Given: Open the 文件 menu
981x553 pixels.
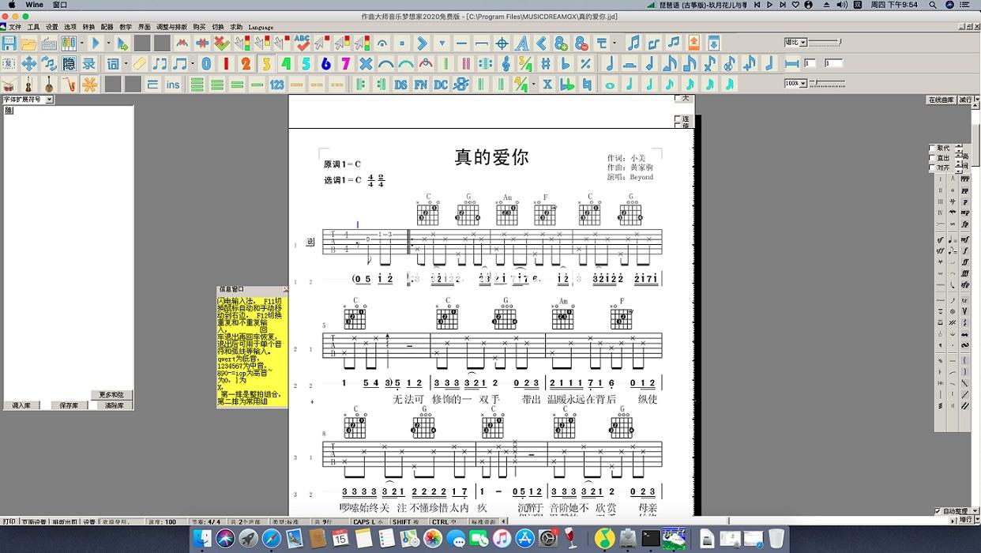Looking at the screenshot, I should tap(15, 27).
